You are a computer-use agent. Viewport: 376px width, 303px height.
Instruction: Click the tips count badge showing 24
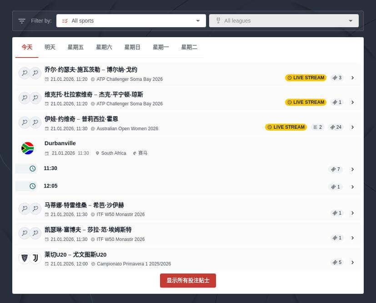pyautogui.click(x=336, y=127)
